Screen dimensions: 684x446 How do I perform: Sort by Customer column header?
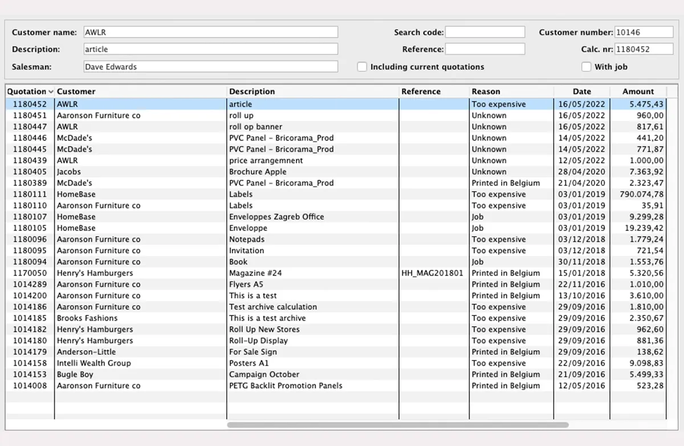click(x=141, y=91)
